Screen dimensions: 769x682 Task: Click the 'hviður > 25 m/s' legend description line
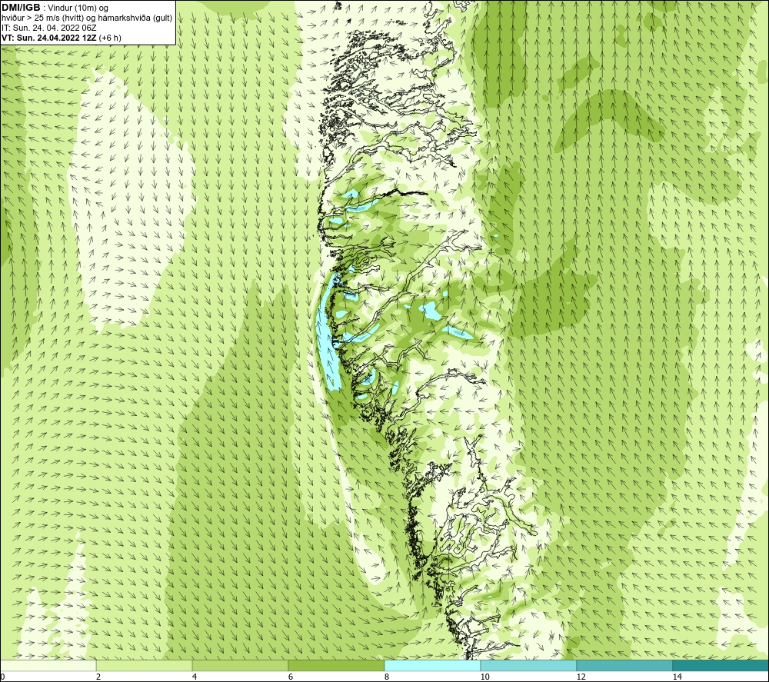87,18
